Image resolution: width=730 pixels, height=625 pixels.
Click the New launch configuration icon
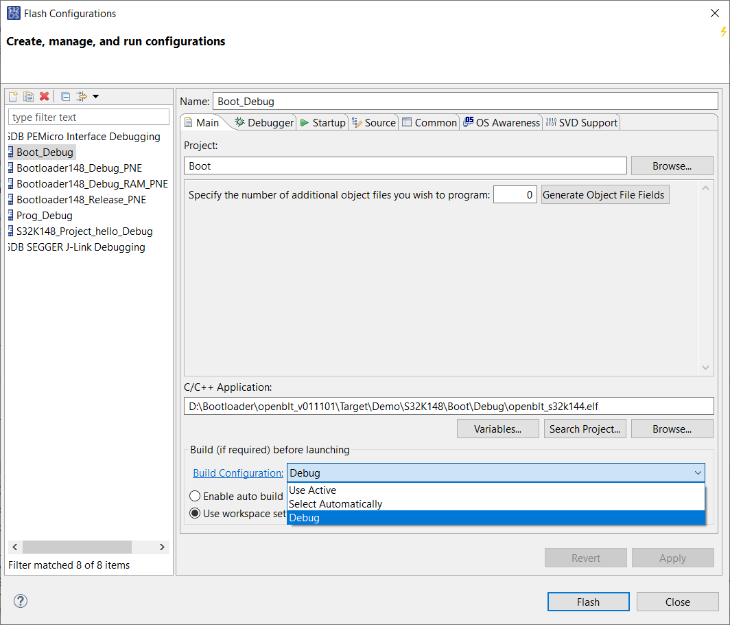(13, 97)
